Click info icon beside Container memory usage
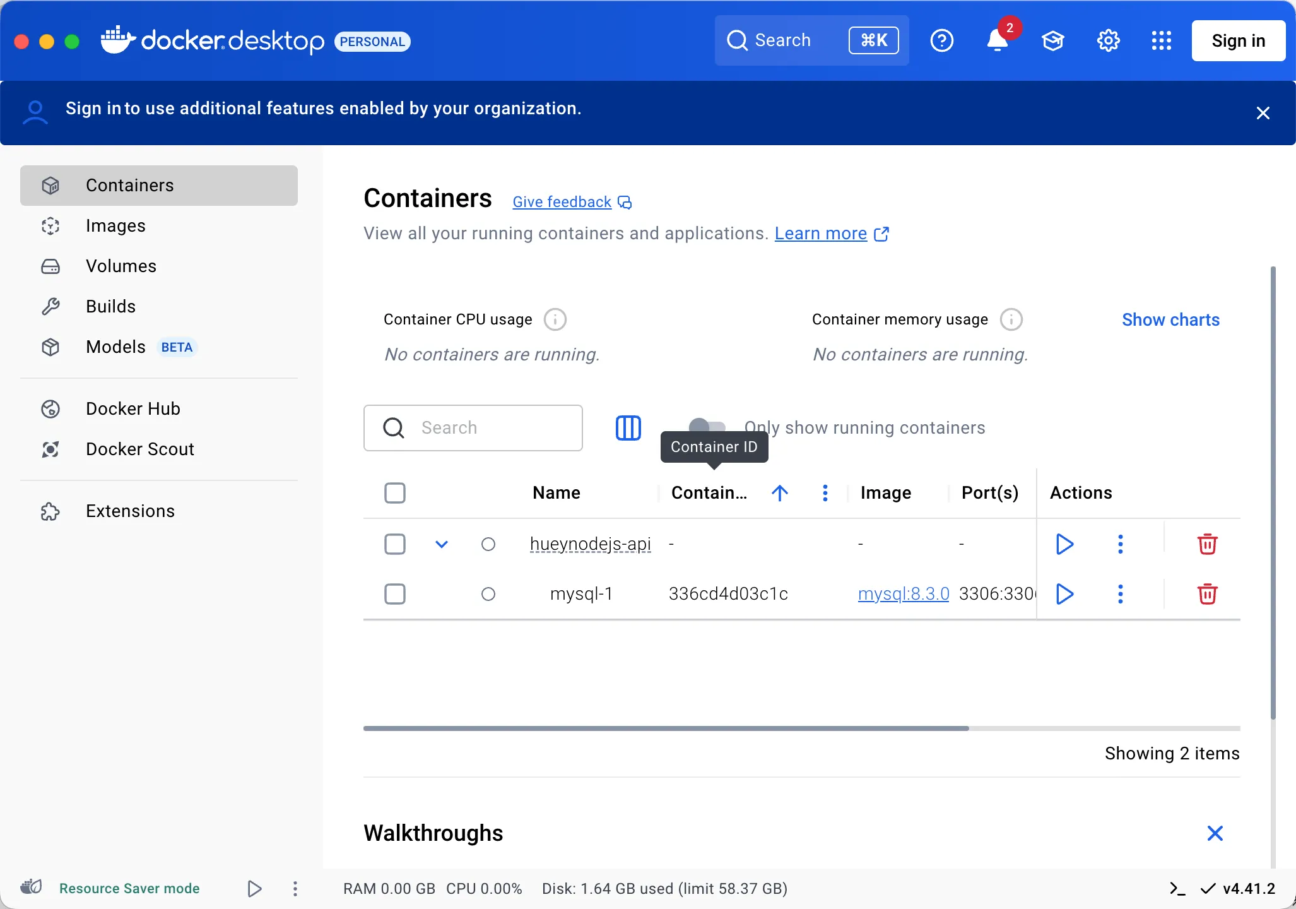The width and height of the screenshot is (1296, 909). (1011, 319)
